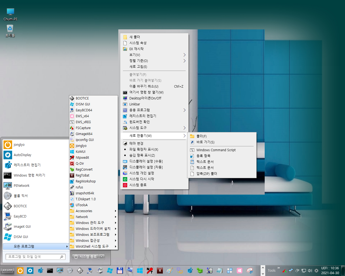Select 테마 변경 in the context menu

(154, 143)
